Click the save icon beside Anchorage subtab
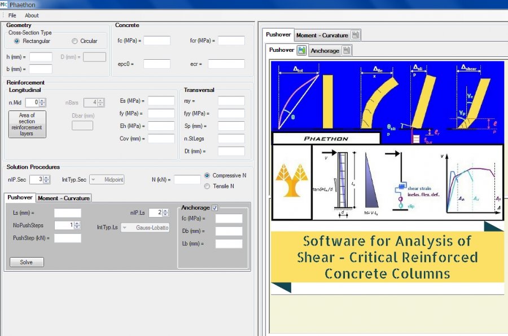 coord(347,51)
